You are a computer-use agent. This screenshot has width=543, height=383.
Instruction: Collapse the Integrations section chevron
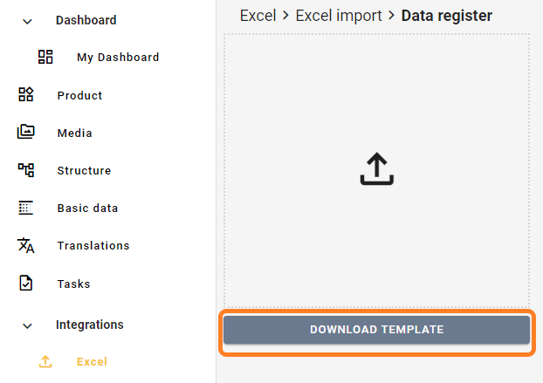[x=27, y=325]
